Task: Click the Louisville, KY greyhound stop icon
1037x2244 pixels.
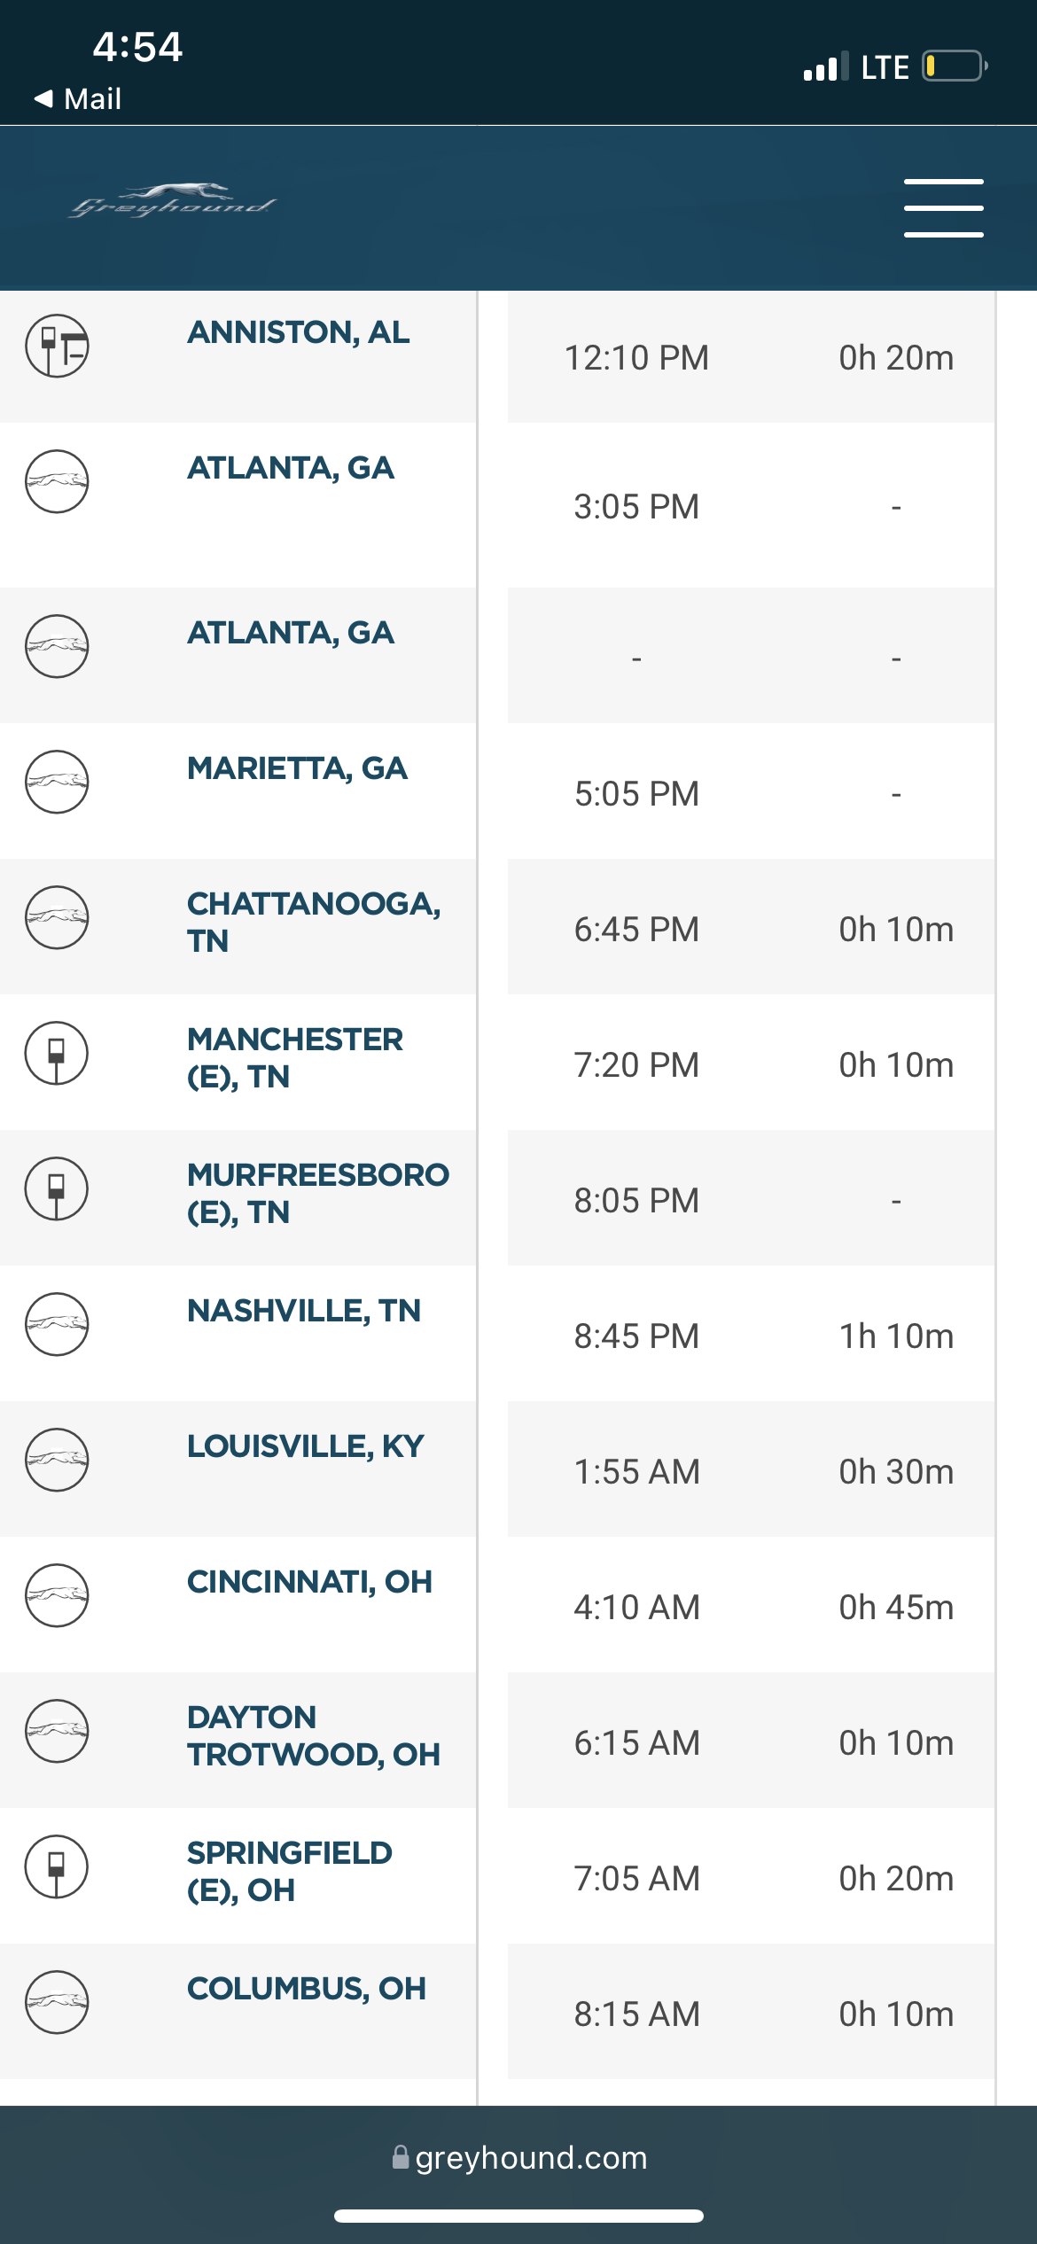Action: [x=57, y=1460]
